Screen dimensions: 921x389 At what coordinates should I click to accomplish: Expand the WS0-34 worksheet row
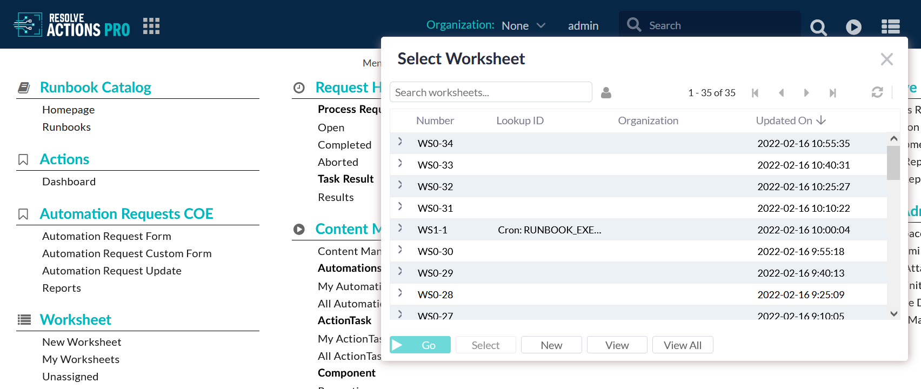click(400, 142)
